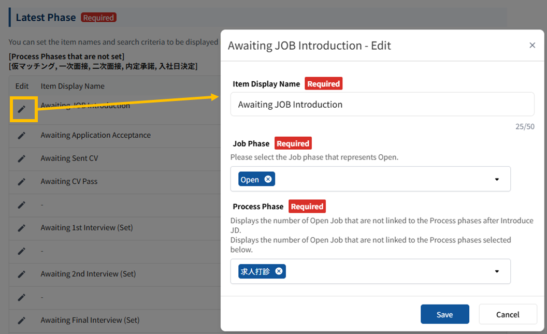Edit Awaiting 1st Interview (Set) via pencil
547x334 pixels.
click(22, 228)
